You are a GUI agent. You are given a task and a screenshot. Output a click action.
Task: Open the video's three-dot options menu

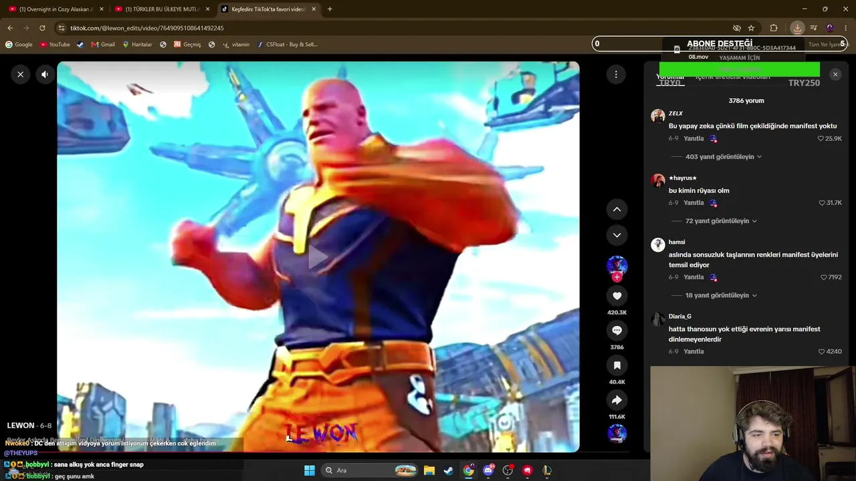click(x=616, y=74)
